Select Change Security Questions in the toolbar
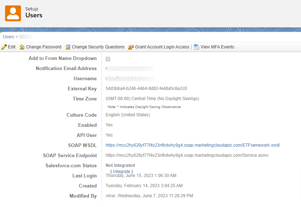301x207 pixels. point(98,47)
